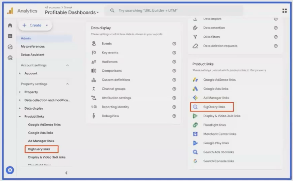Click the Search Ads 360 links icon

195,152
